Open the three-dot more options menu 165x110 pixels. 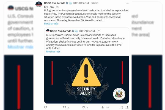pos(127,3)
